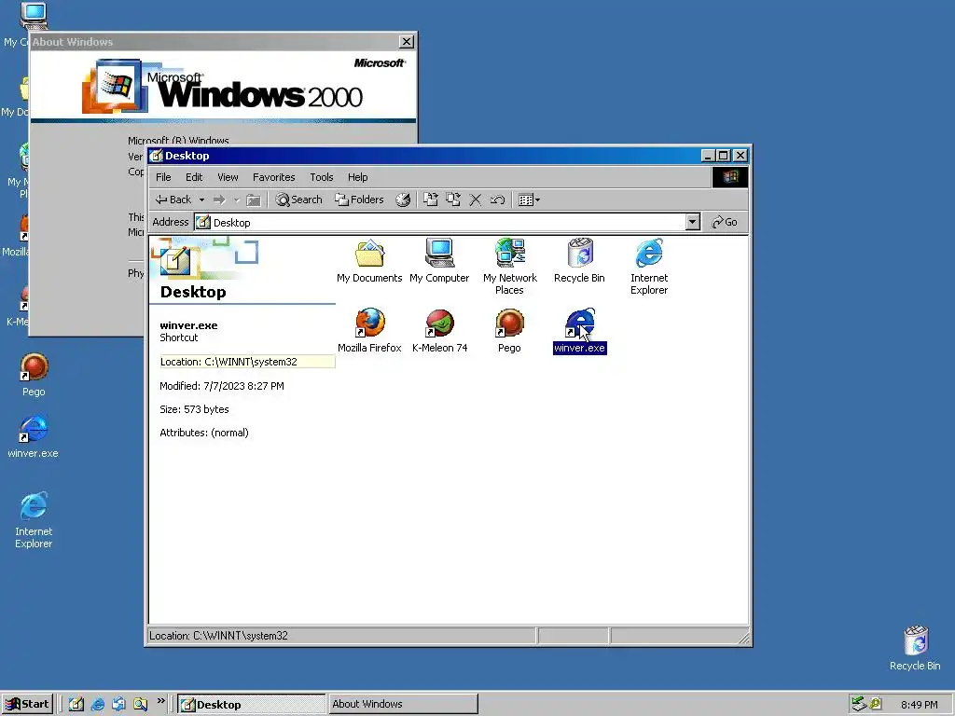Click the Go button
The height and width of the screenshot is (716, 955).
[725, 222]
